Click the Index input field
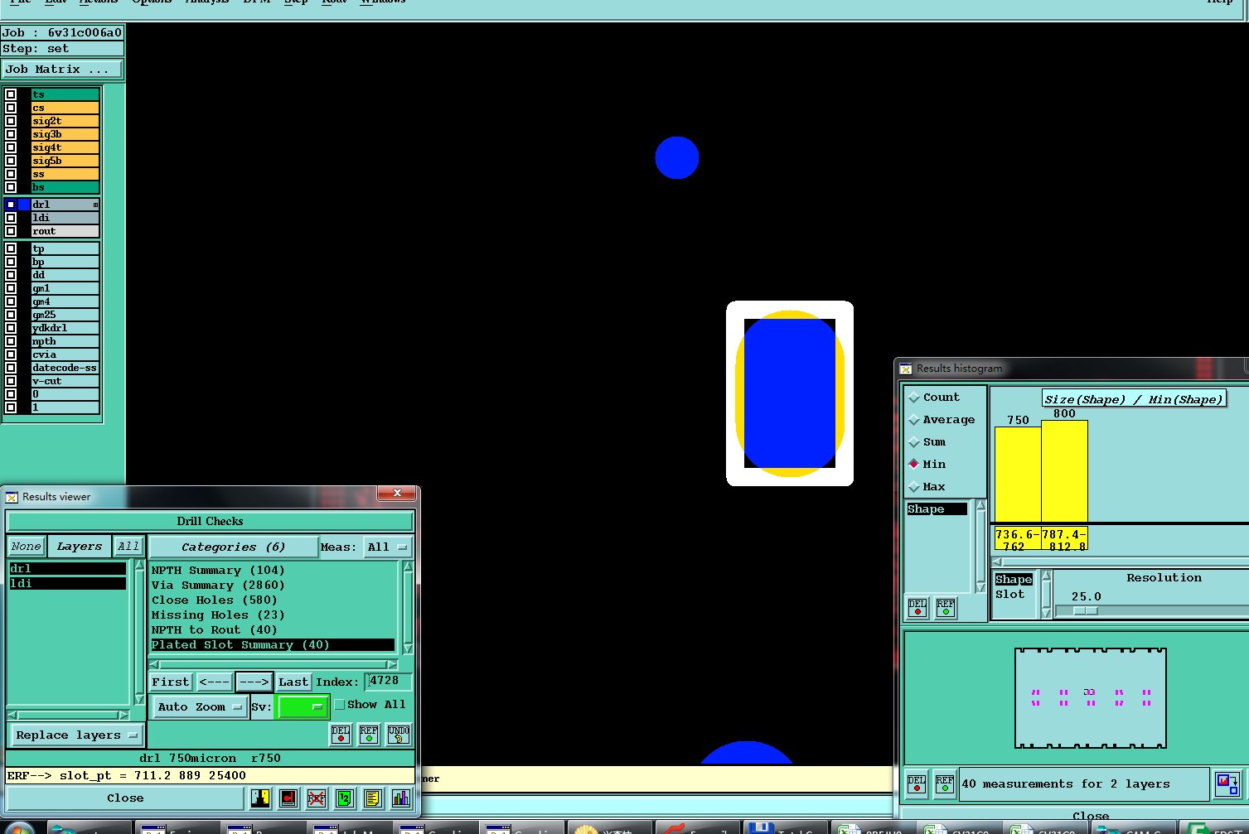 (389, 682)
